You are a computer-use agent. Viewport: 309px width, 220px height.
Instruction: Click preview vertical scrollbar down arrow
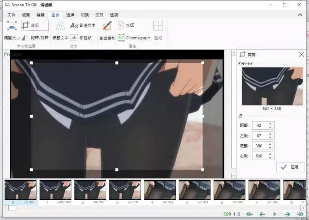click(x=234, y=176)
